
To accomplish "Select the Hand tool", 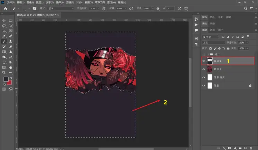I will coord(11,67).
